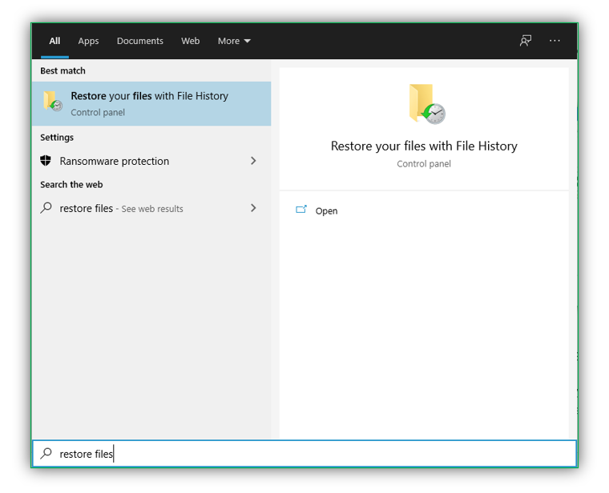609x493 pixels.
Task: Click the preview pane title Restore your files
Action: 424,146
